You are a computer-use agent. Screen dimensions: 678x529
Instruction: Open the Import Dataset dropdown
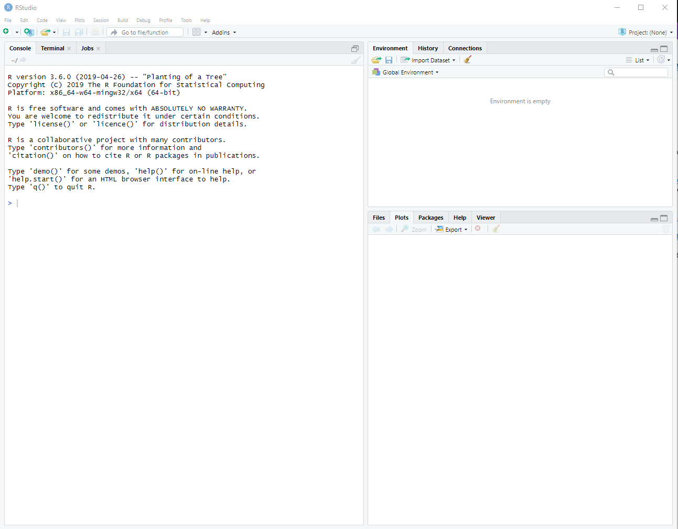point(428,60)
